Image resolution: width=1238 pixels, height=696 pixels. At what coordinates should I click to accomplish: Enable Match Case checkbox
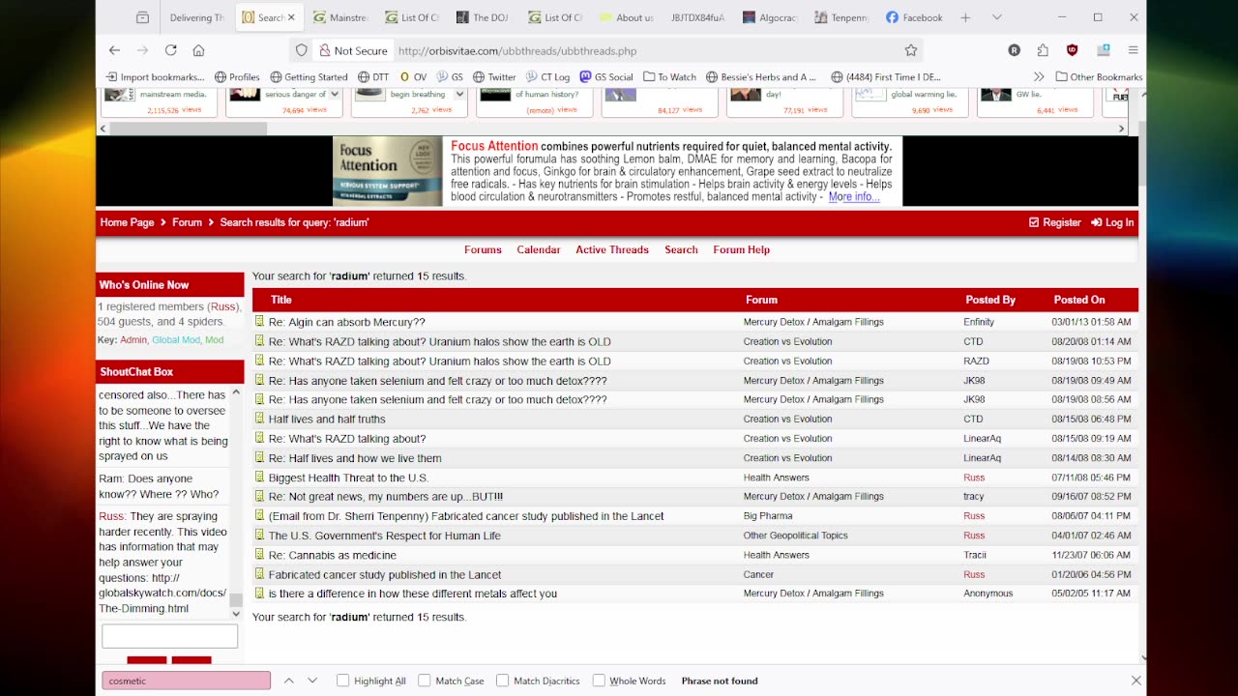(x=424, y=681)
